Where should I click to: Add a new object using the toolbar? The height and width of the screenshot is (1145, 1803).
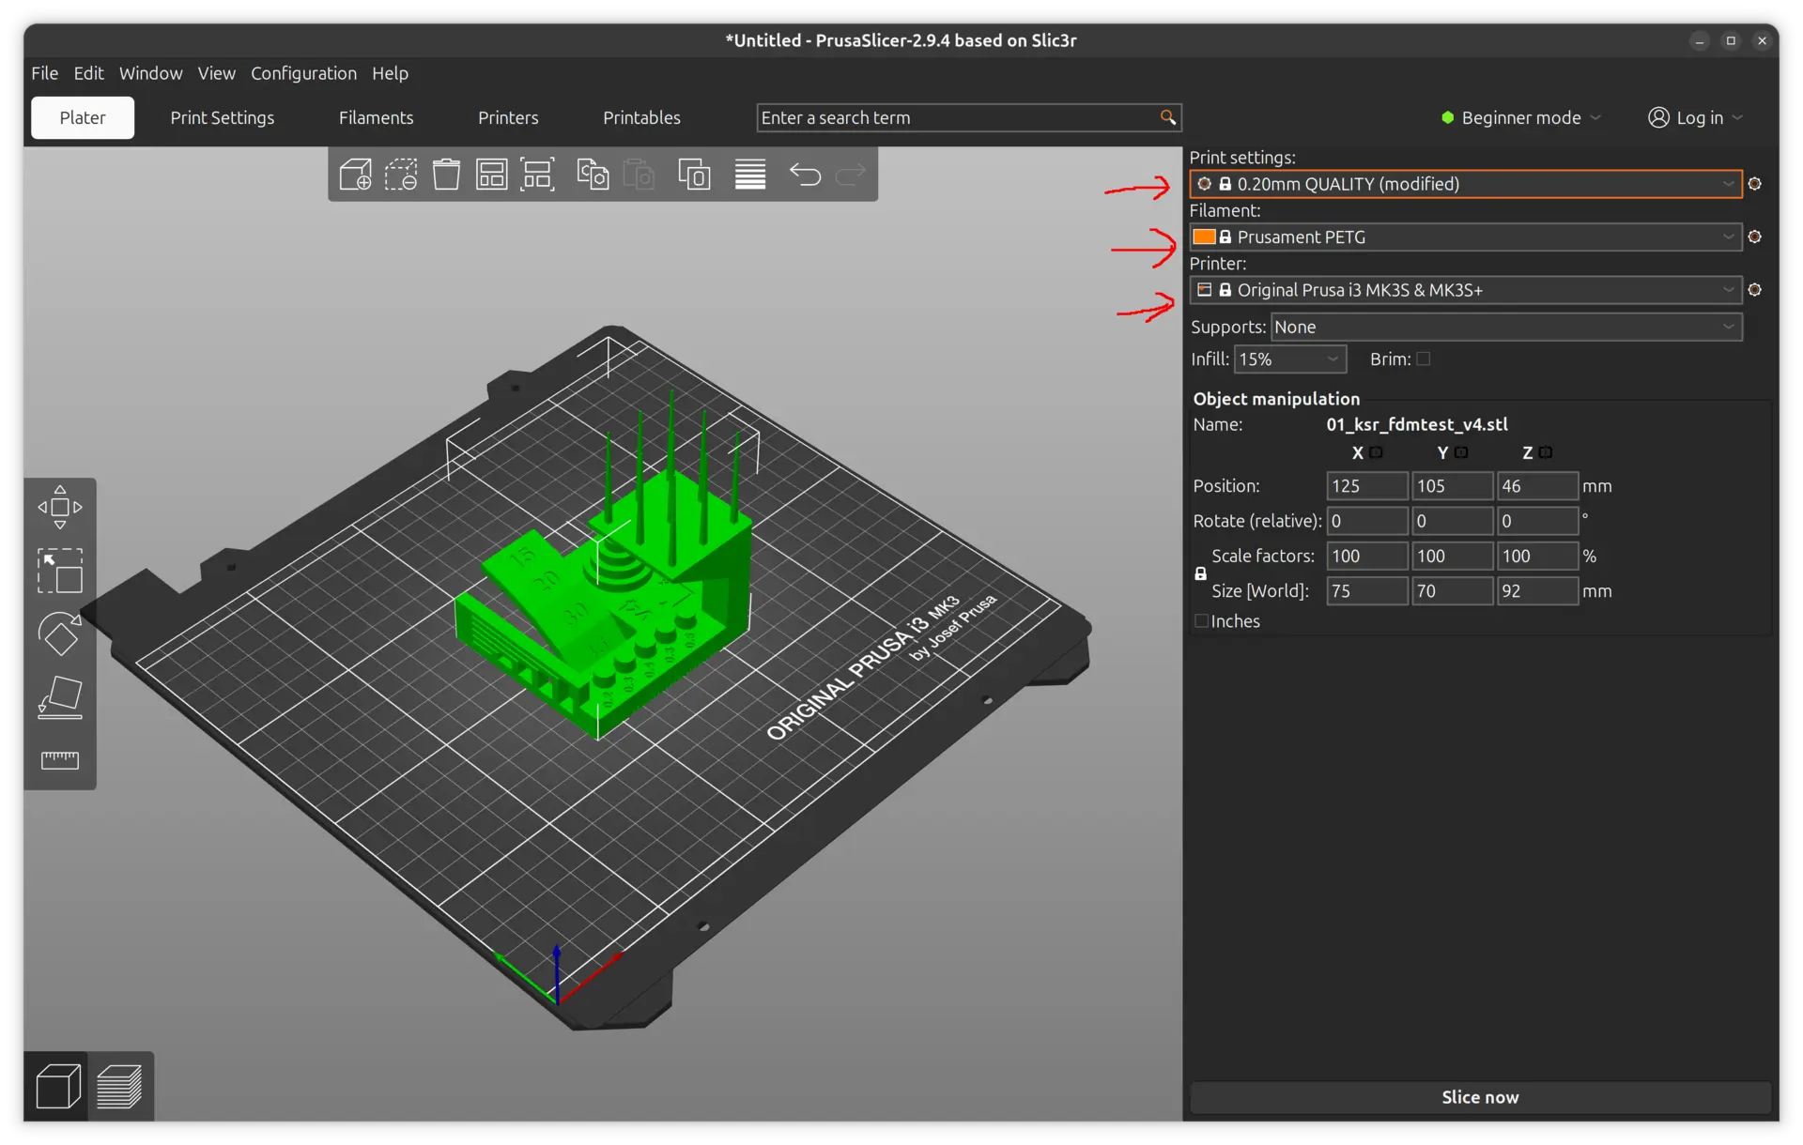pos(355,174)
